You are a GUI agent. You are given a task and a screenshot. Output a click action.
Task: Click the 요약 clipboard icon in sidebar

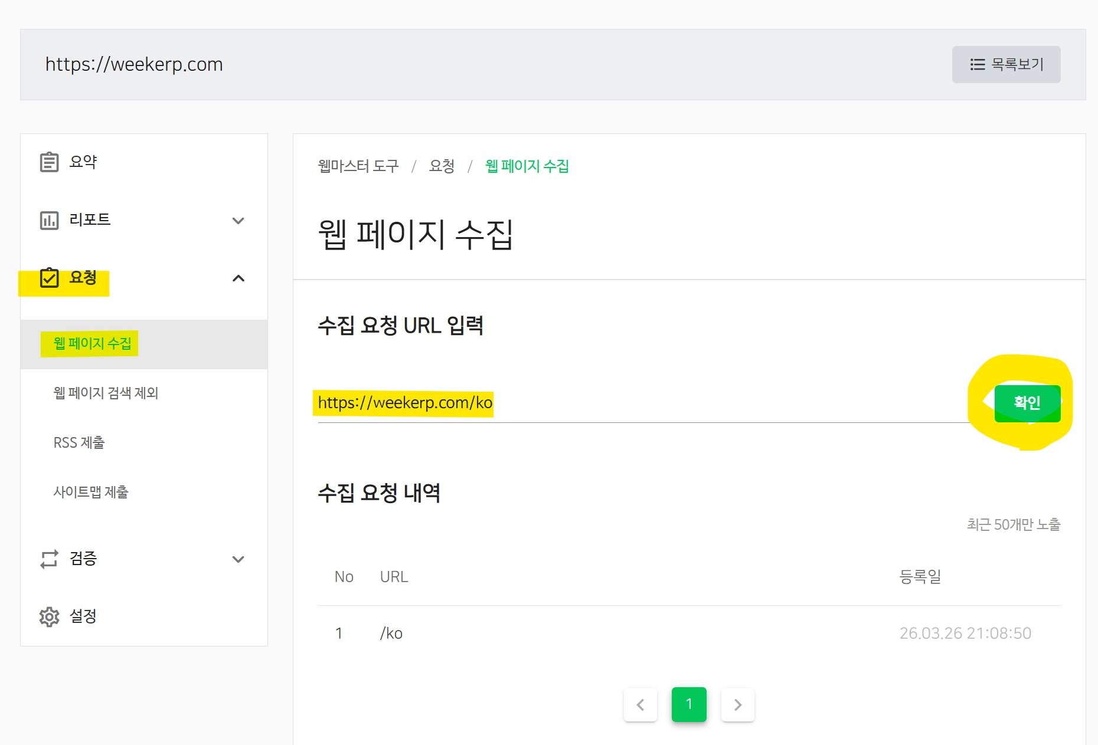[x=51, y=161]
